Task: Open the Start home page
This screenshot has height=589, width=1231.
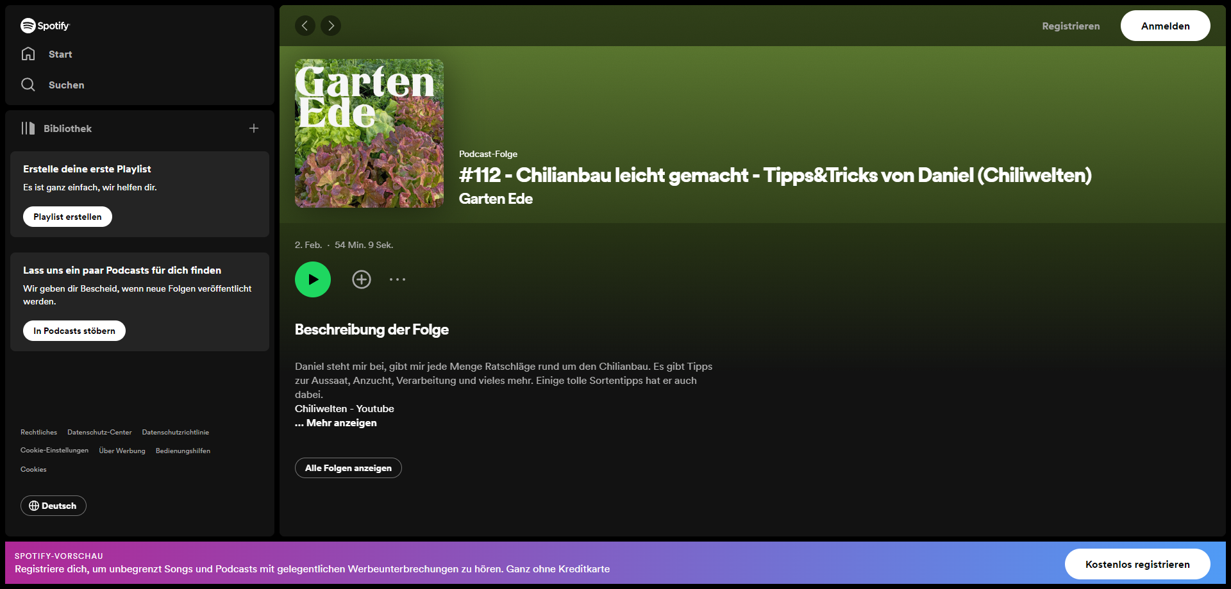Action: (x=46, y=54)
